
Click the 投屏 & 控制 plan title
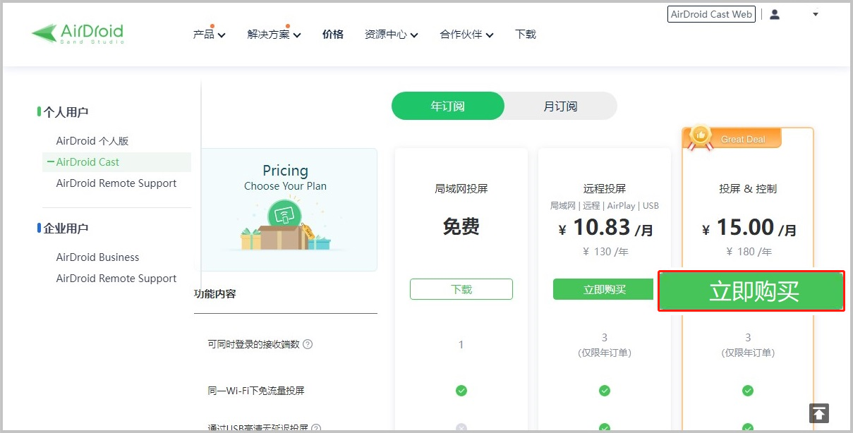coord(748,189)
